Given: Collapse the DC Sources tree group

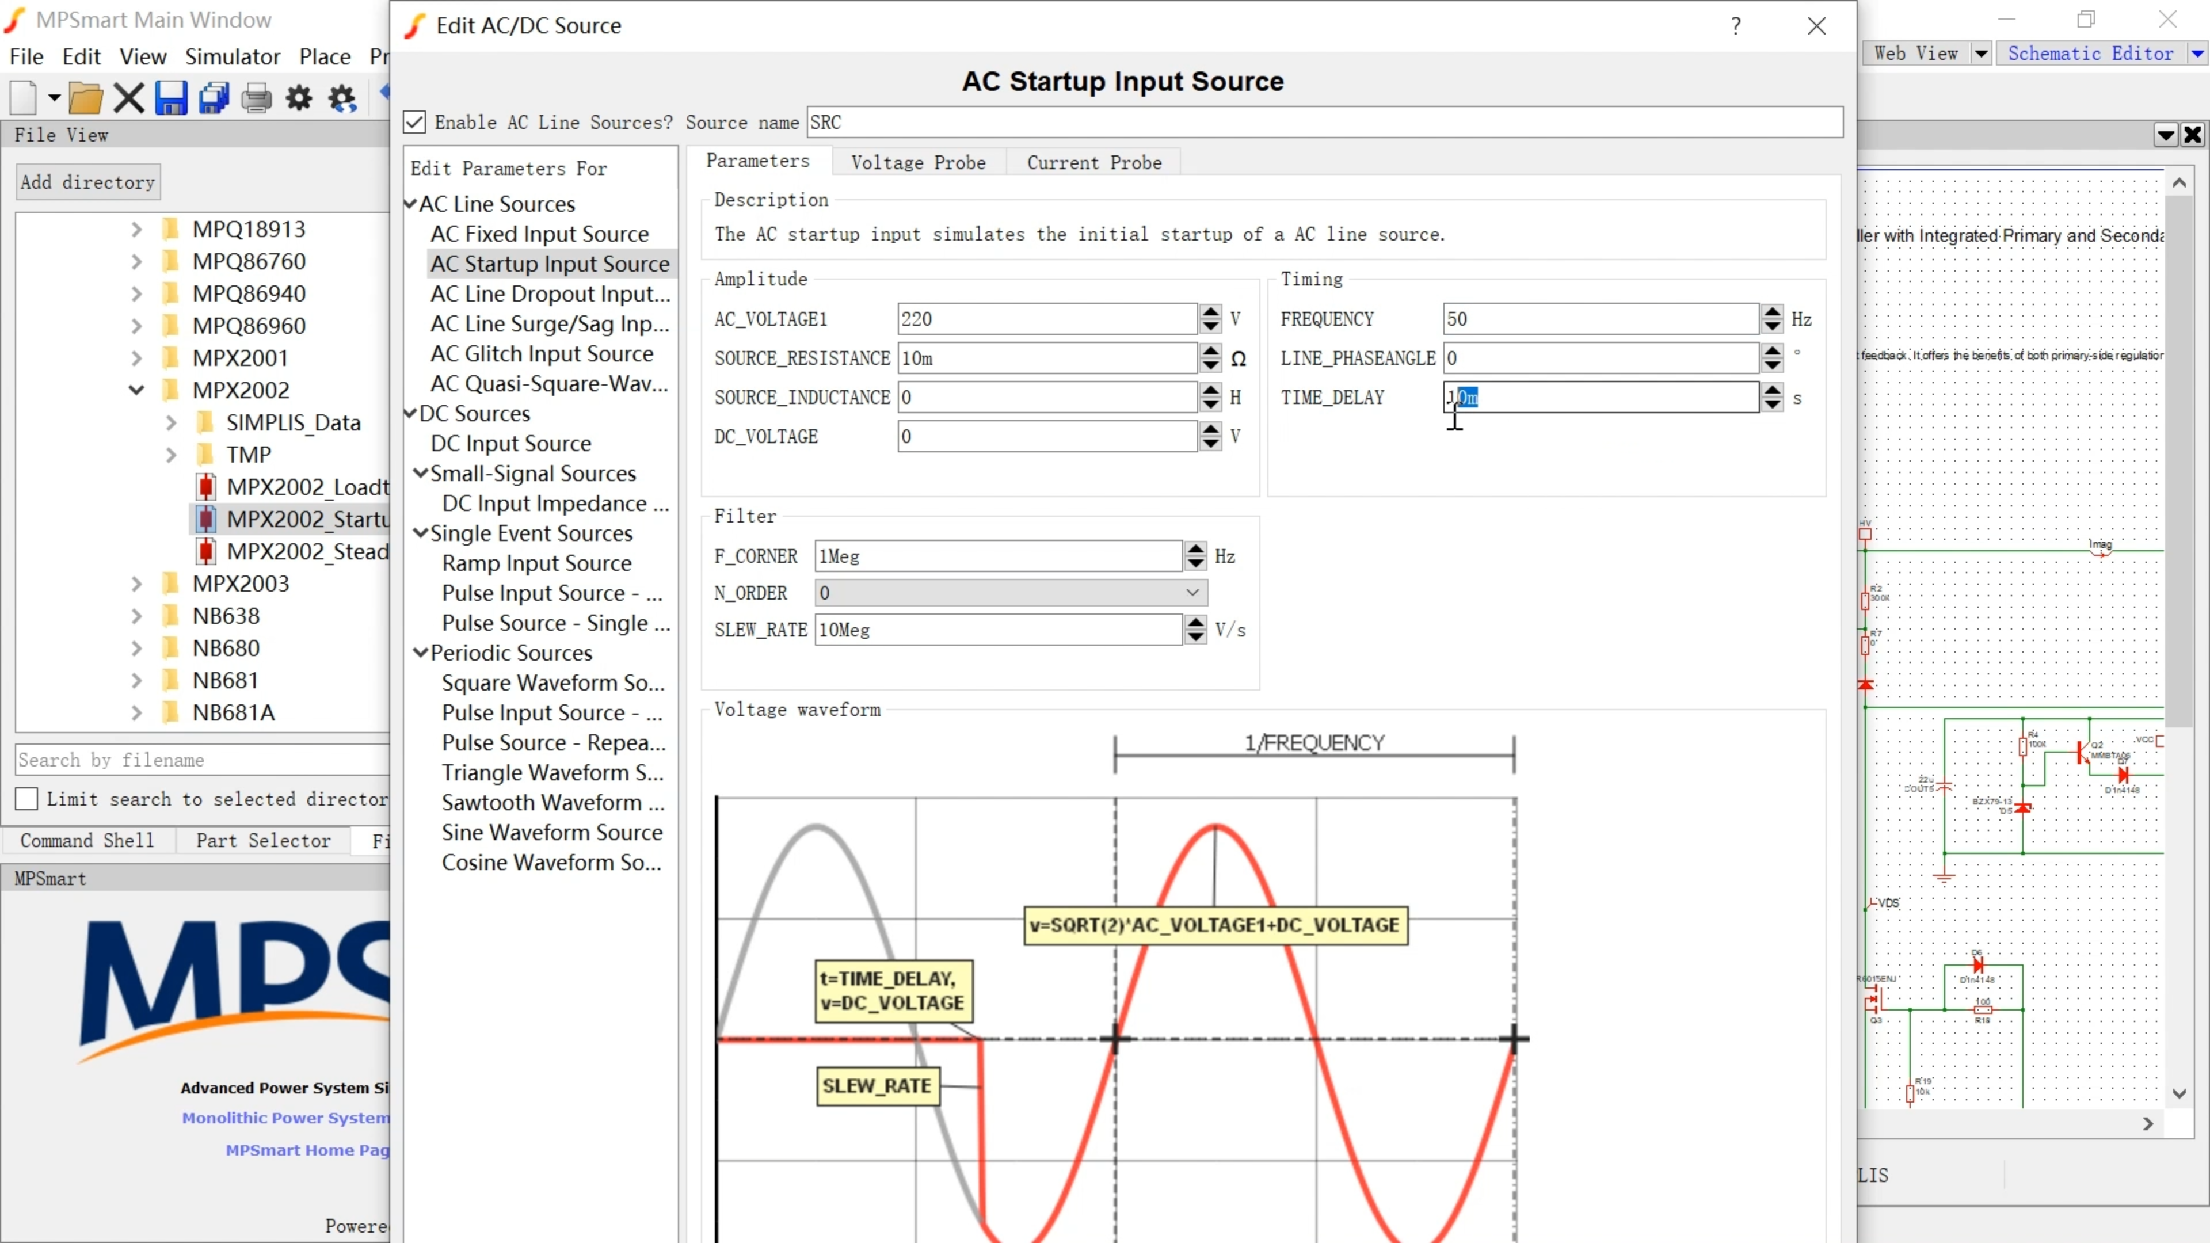Looking at the screenshot, I should coord(411,414).
